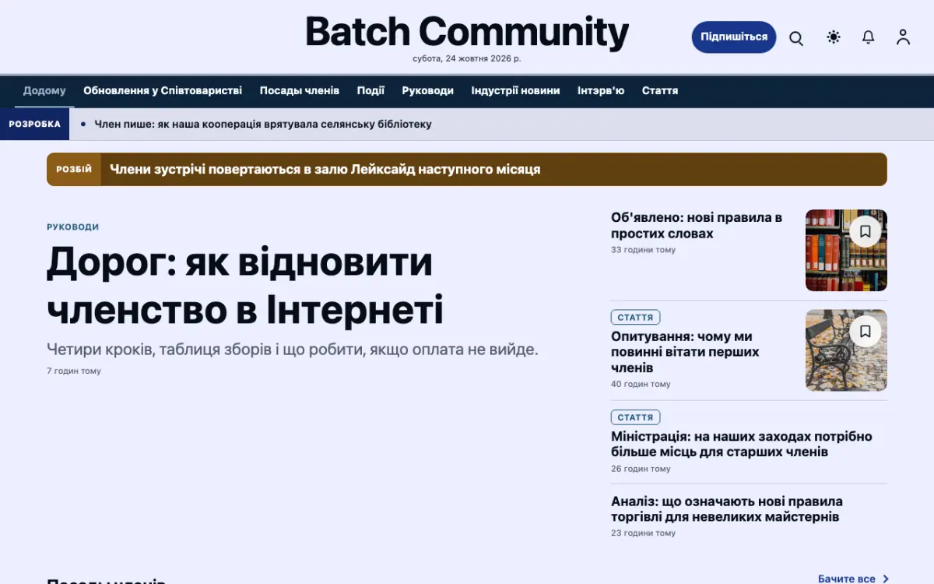
Task: Click '7 годин тому' timestamp
Action: (x=74, y=371)
